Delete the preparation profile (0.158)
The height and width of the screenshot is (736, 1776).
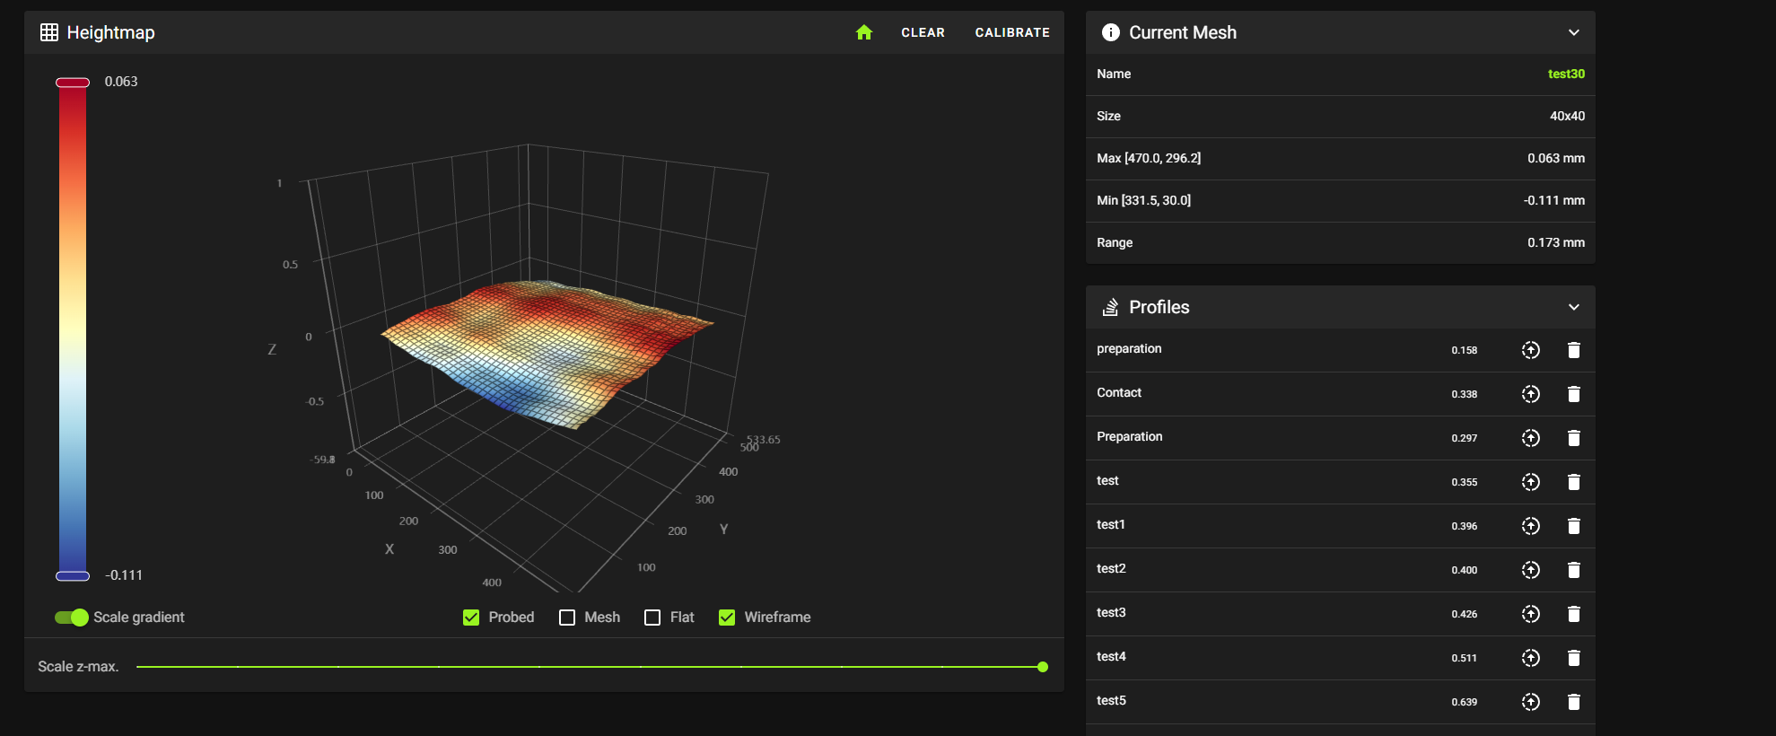(x=1574, y=350)
